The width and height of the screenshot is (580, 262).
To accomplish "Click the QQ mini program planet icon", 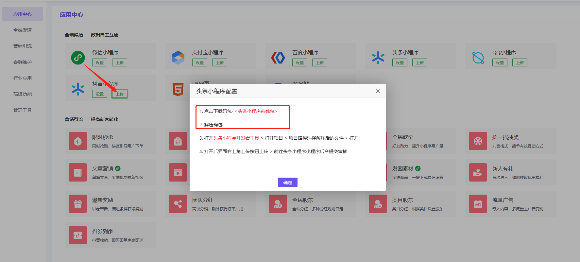I will pos(478,58).
